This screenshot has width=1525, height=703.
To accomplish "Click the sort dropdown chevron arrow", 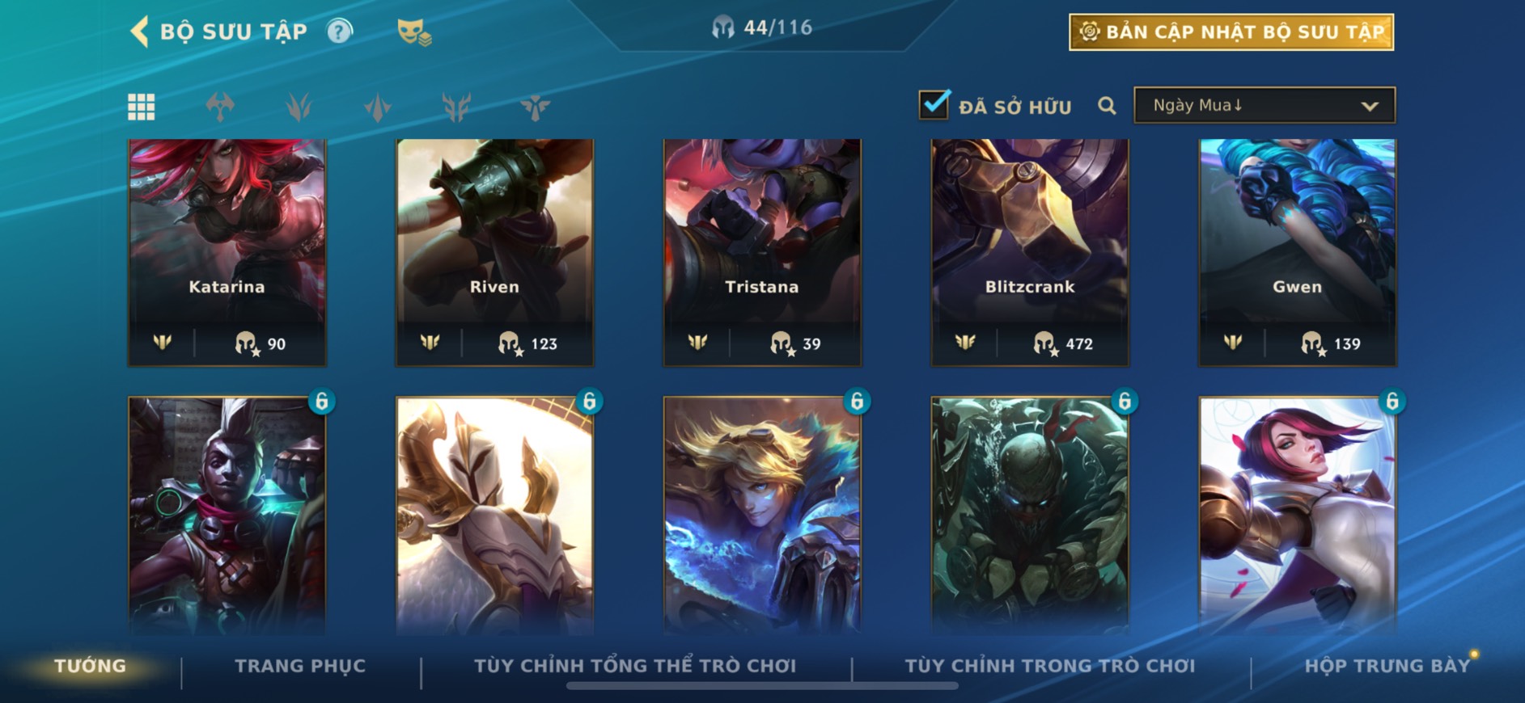I will coord(1369,106).
